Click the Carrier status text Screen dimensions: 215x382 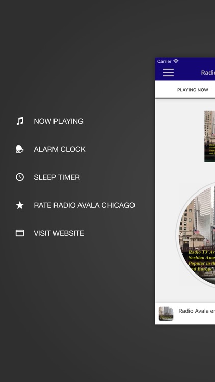pos(164,61)
